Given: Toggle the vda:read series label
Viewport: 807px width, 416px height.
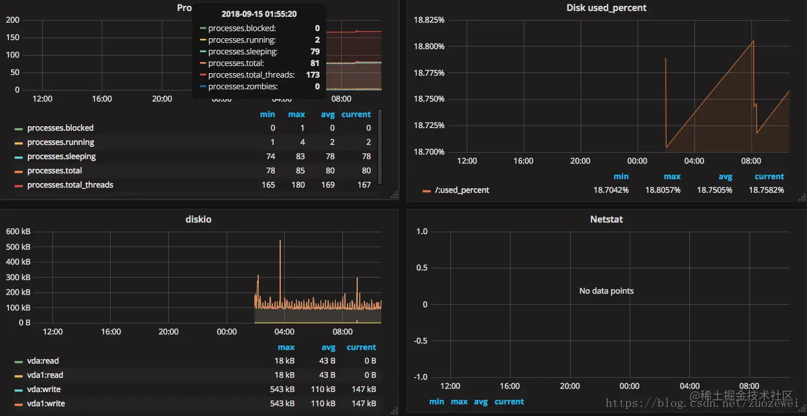Looking at the screenshot, I should click(43, 361).
